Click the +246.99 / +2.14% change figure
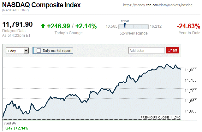Screen dimensions: 202x132 tap(72, 26)
